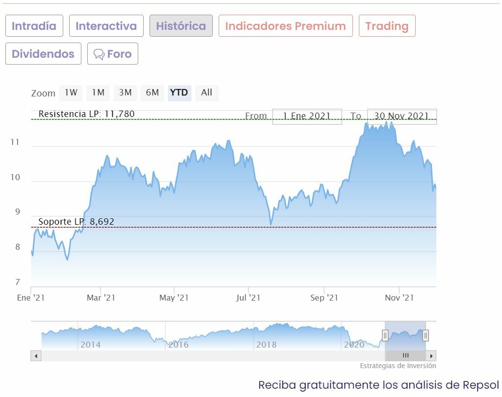Image resolution: width=502 pixels, height=397 pixels.
Task: Click the To date input field
Action: click(x=402, y=117)
